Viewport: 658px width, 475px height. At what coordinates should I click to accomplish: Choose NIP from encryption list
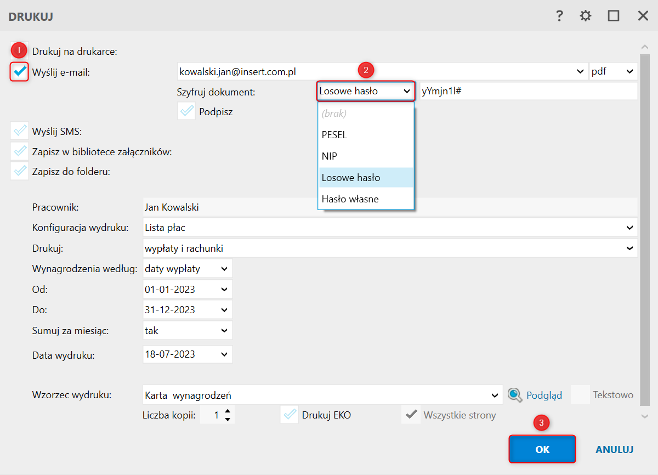point(366,156)
